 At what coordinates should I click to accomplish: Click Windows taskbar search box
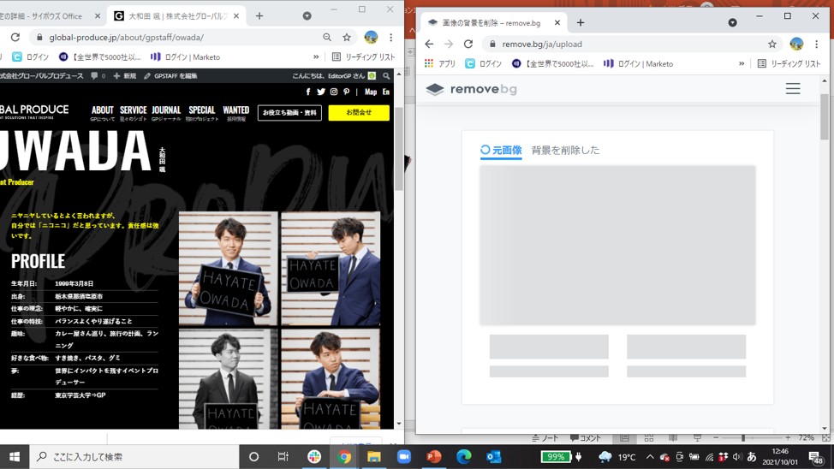tap(134, 457)
